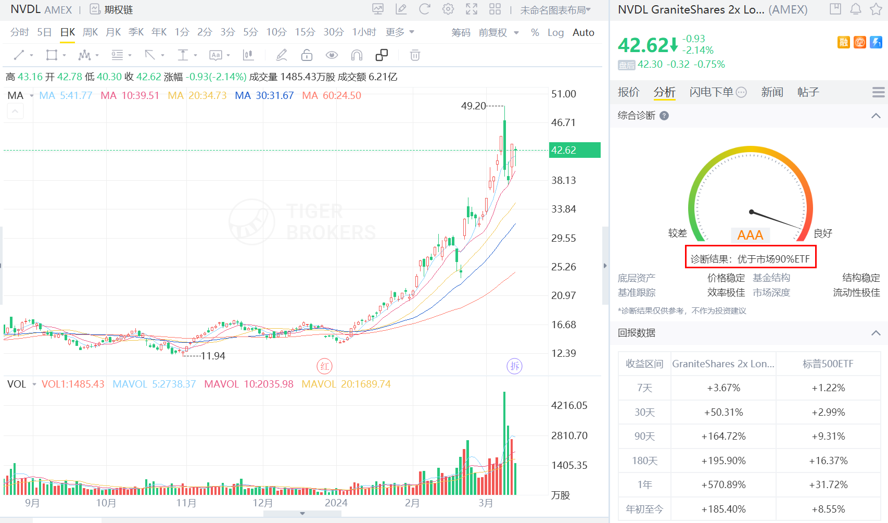Toggle Auto scale
The width and height of the screenshot is (888, 523).
(583, 33)
